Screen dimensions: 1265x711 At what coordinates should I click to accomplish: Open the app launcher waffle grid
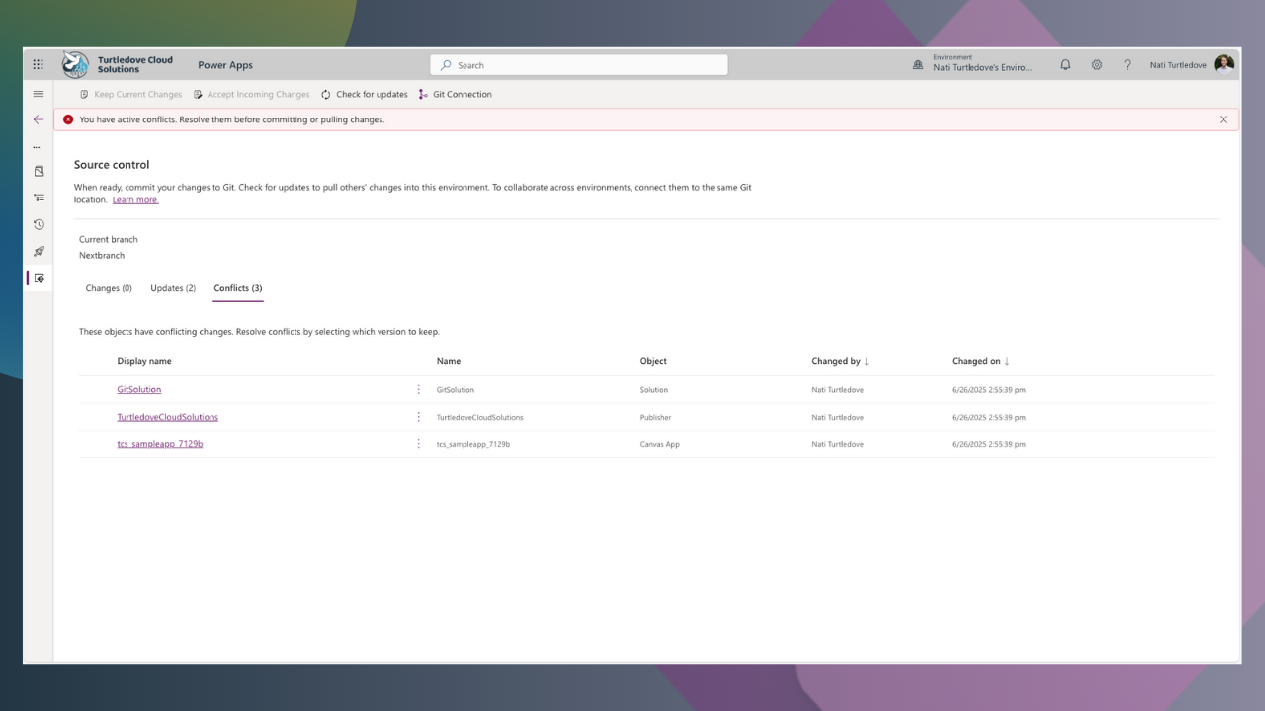(x=38, y=65)
